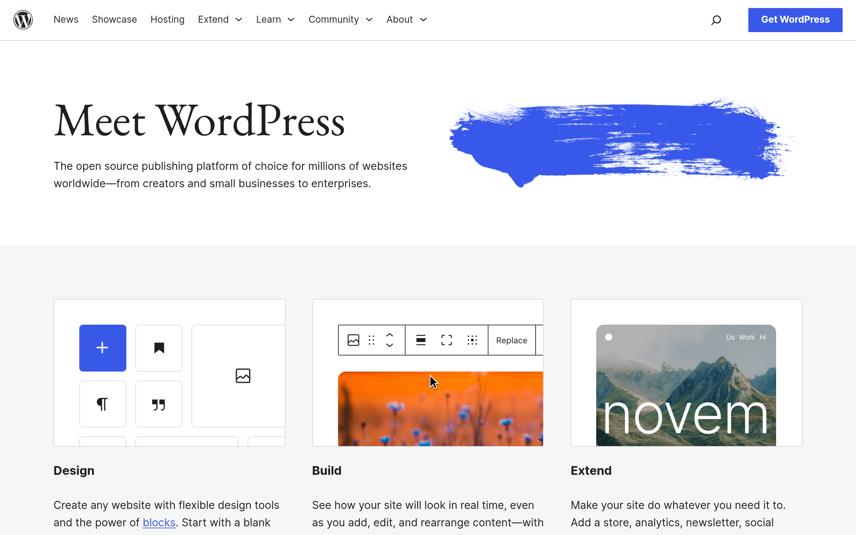This screenshot has width=856, height=535.
Task: Click the block mover up/down arrows
Action: (390, 340)
